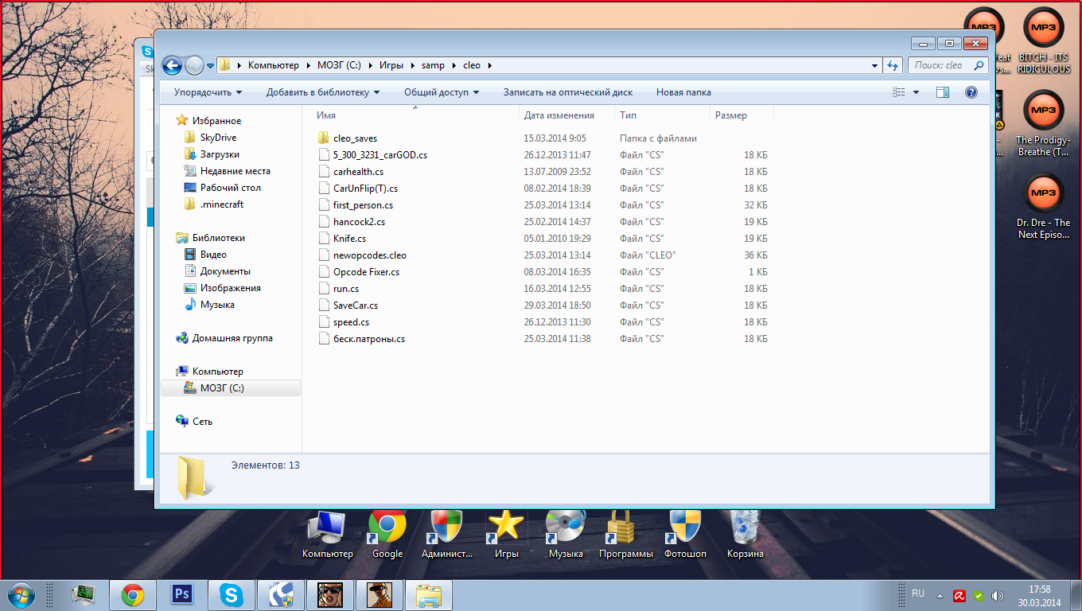Image resolution: width=1082 pixels, height=611 pixels.
Task: Click the Back navigation arrow button
Action: click(172, 65)
